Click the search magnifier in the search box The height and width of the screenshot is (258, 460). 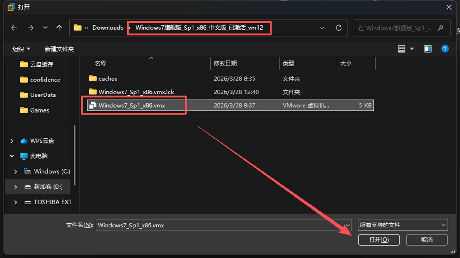tap(440, 28)
